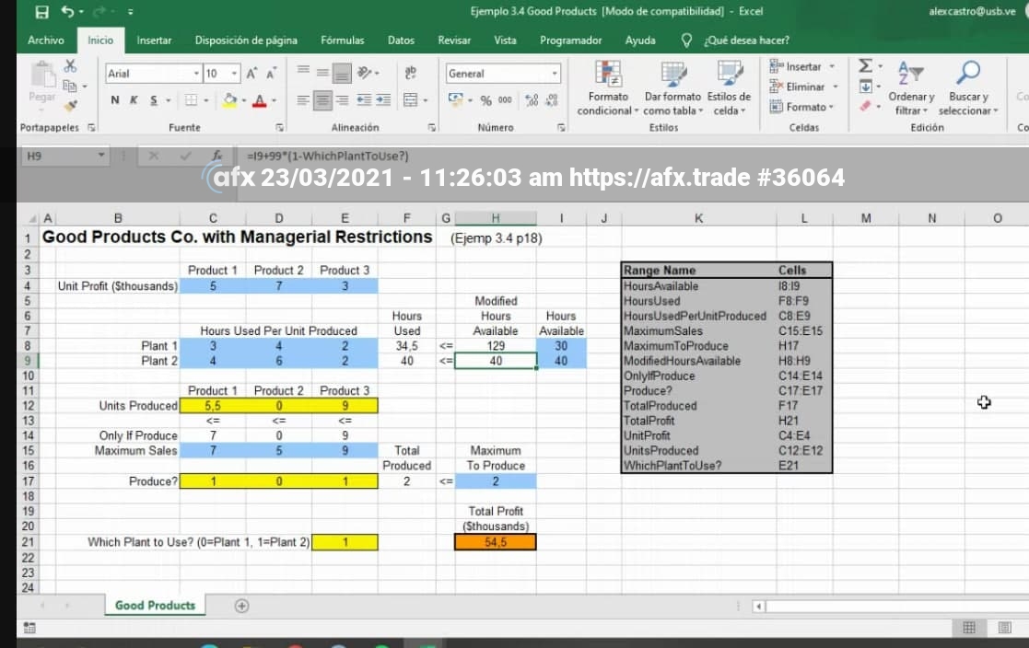Select the Format Painter brush icon
The image size is (1029, 648).
coord(69,107)
